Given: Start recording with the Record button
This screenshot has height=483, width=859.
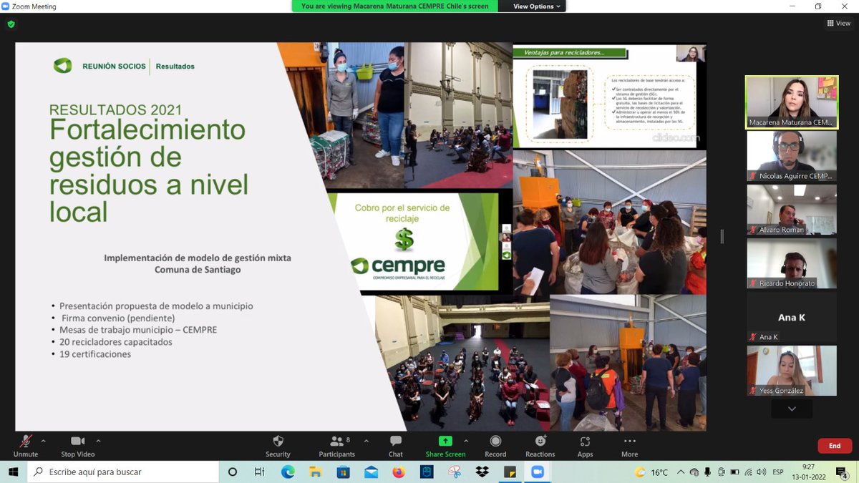Looking at the screenshot, I should [x=495, y=446].
